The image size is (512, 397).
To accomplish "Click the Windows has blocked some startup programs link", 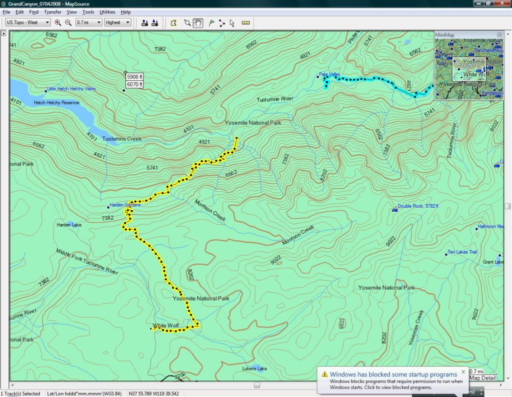I will [393, 375].
